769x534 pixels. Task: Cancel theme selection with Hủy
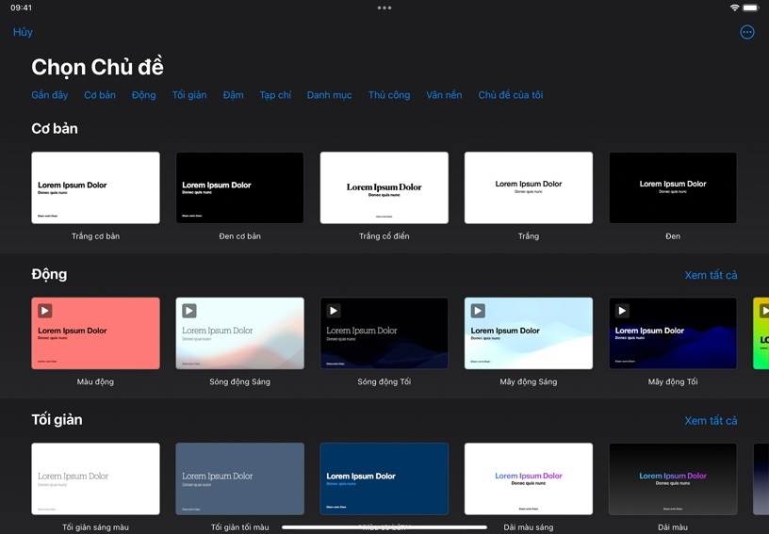pyautogui.click(x=23, y=32)
